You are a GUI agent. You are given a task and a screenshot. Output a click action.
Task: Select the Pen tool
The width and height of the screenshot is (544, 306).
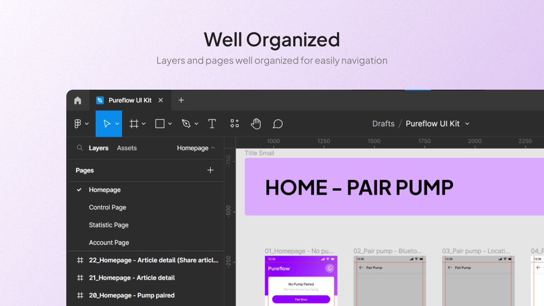[x=187, y=123]
